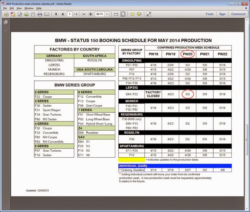The image size is (250, 212).
Task: Click the SPARTANBURG black section header
Action: pyautogui.click(x=175, y=146)
